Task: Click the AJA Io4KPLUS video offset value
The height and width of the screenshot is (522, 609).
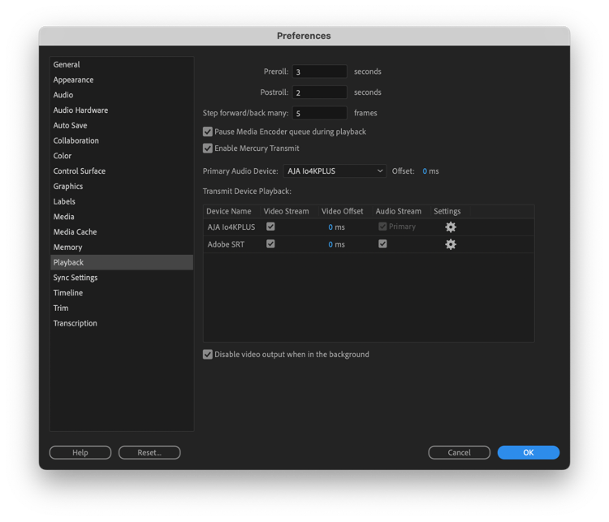Action: pyautogui.click(x=330, y=227)
